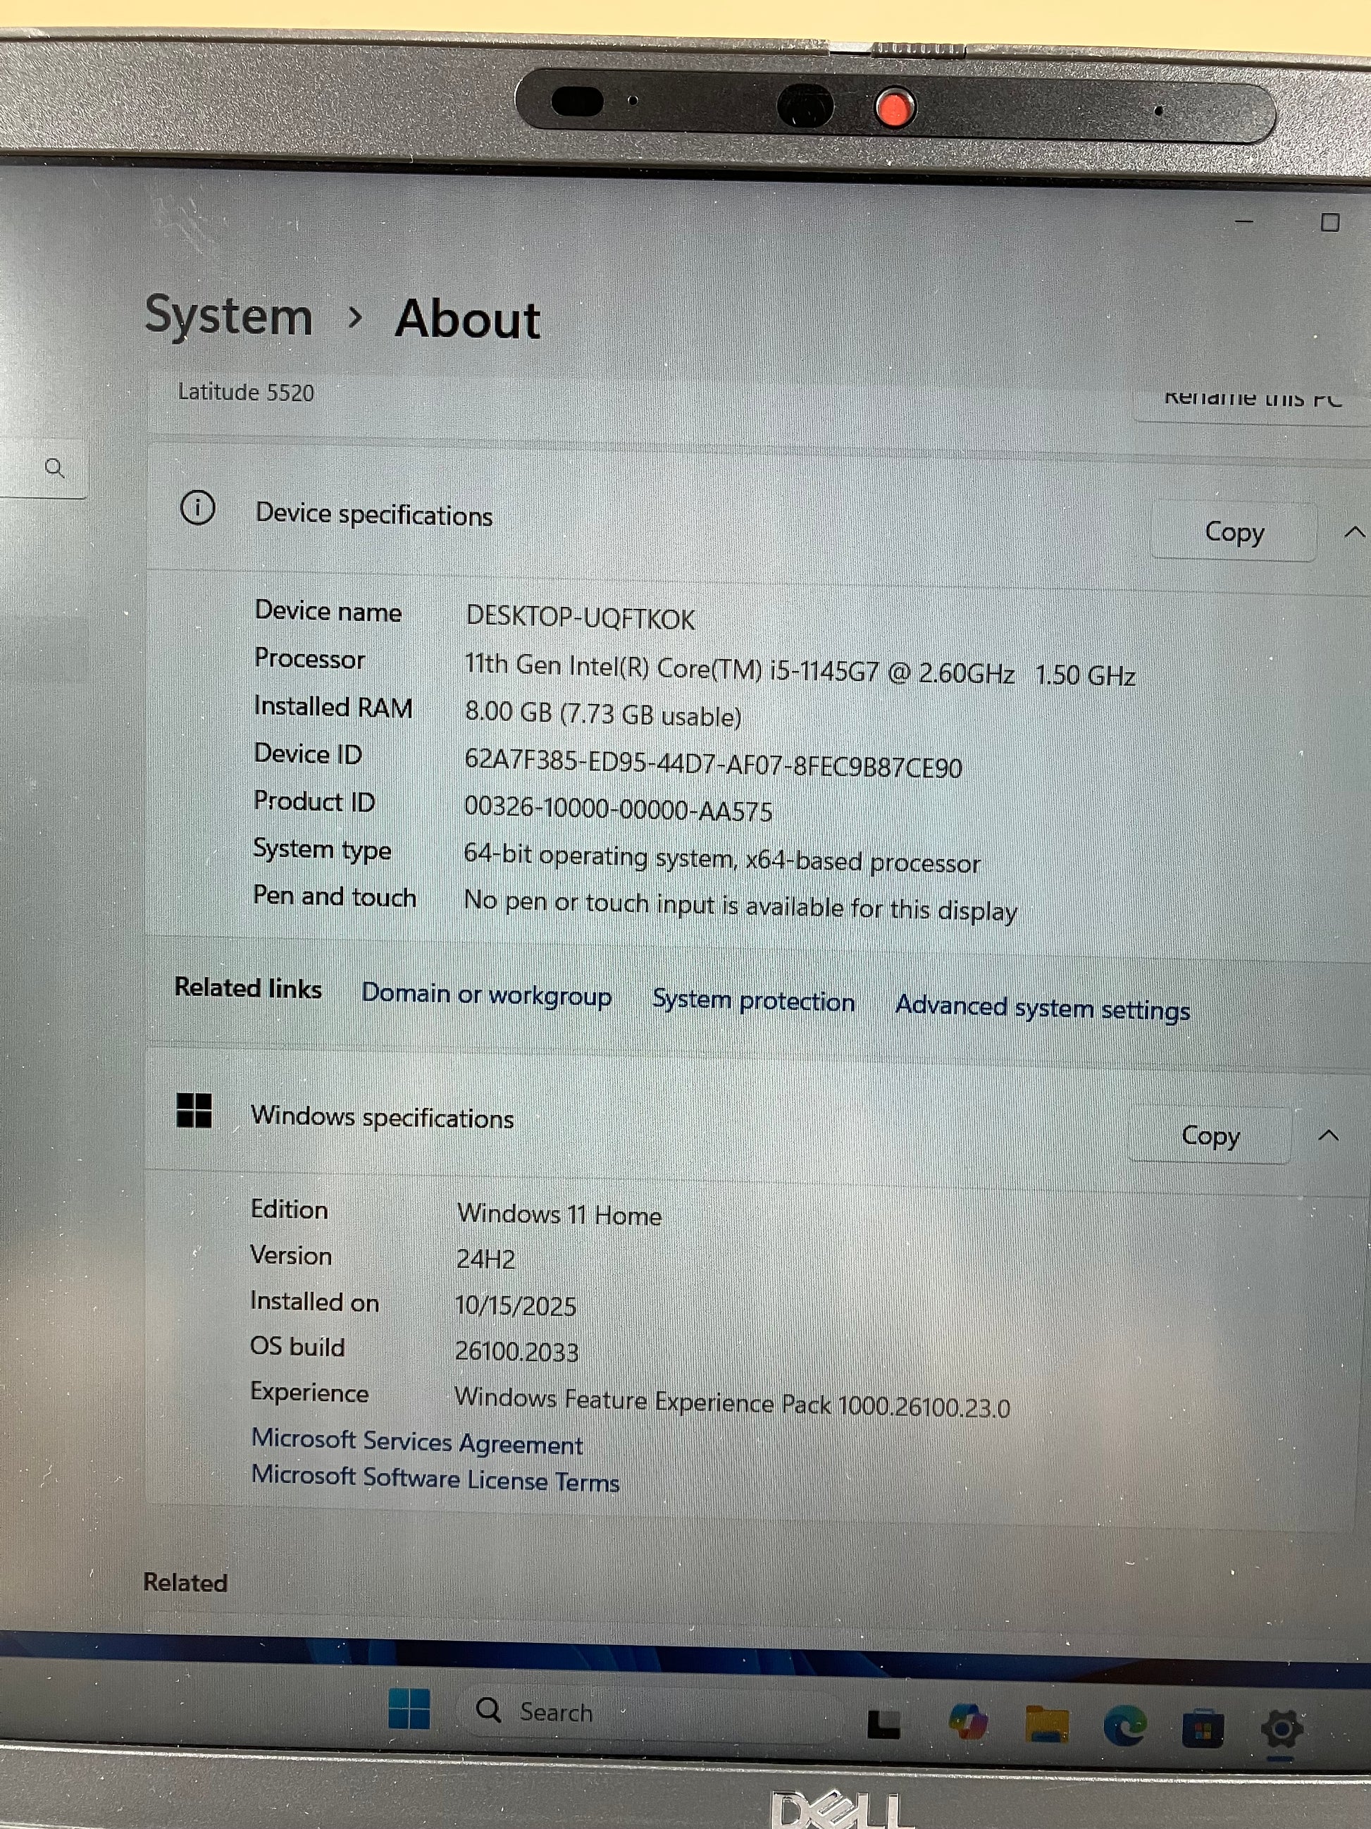The image size is (1371, 1829).
Task: Open Task View from the taskbar
Action: click(x=883, y=1723)
